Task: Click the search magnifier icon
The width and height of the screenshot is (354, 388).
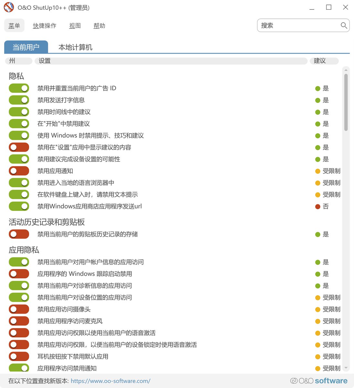Action: point(344,26)
